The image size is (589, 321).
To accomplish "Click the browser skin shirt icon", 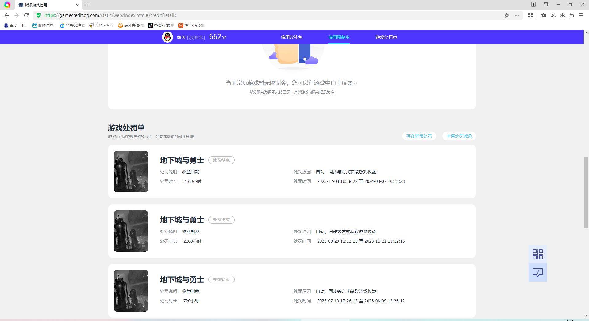I will (546, 4).
